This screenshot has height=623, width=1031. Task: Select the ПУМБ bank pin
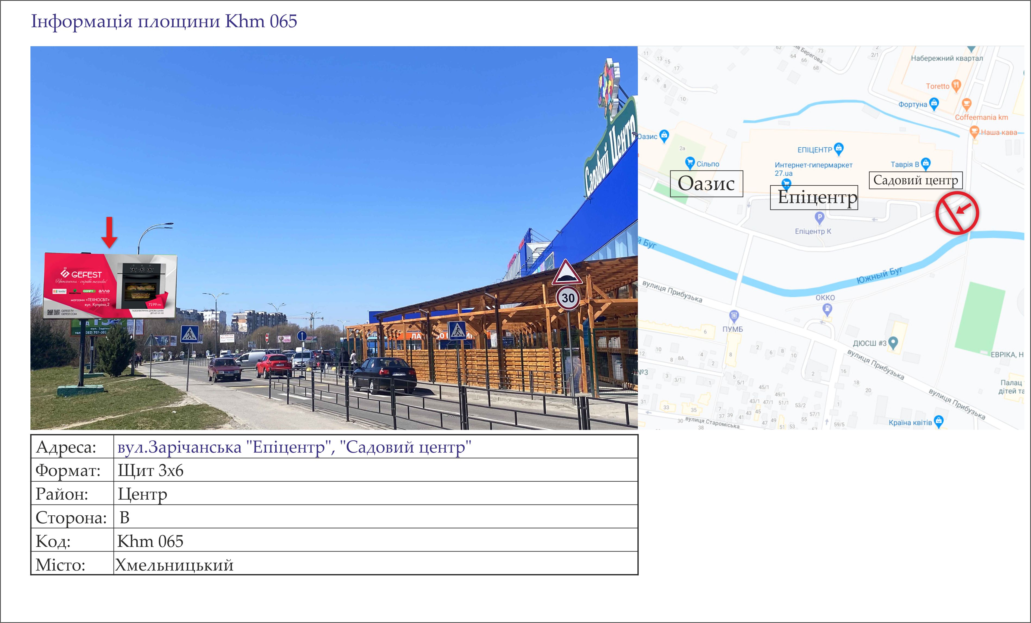(x=734, y=316)
